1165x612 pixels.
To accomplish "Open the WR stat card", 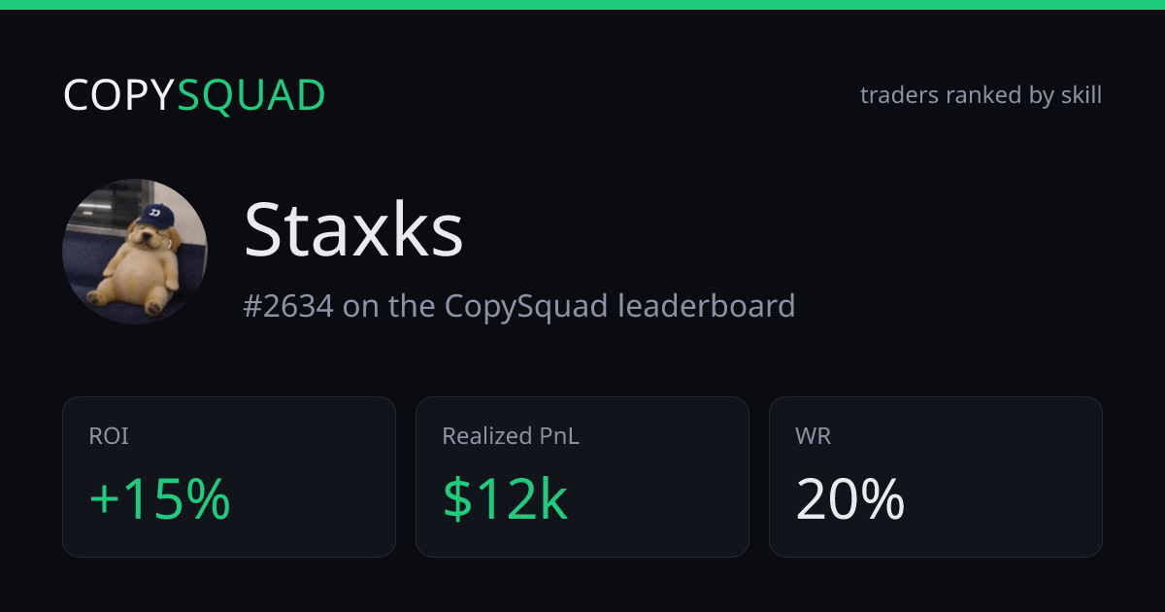I will click(x=936, y=477).
